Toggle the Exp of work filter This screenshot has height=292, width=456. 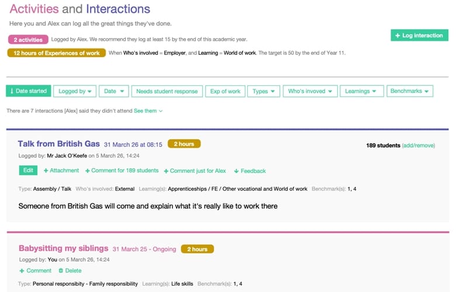click(225, 91)
